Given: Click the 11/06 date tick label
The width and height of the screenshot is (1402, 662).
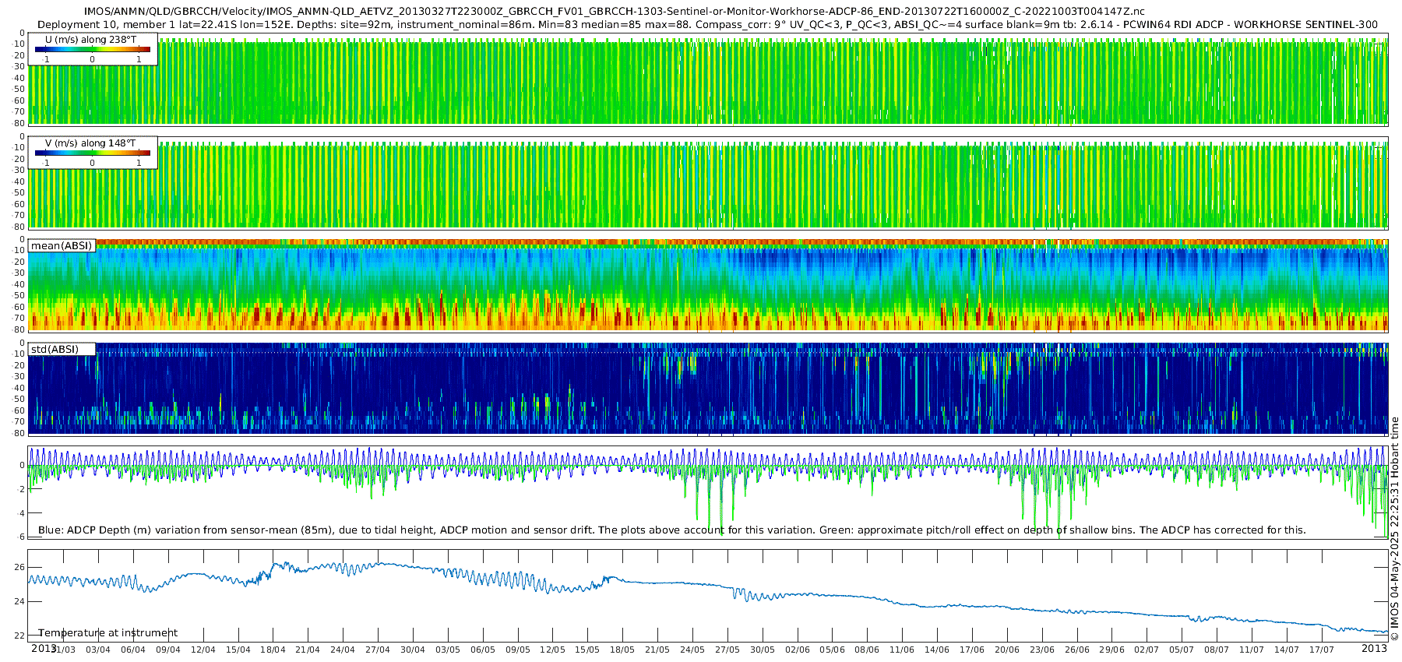Looking at the screenshot, I should click(902, 650).
